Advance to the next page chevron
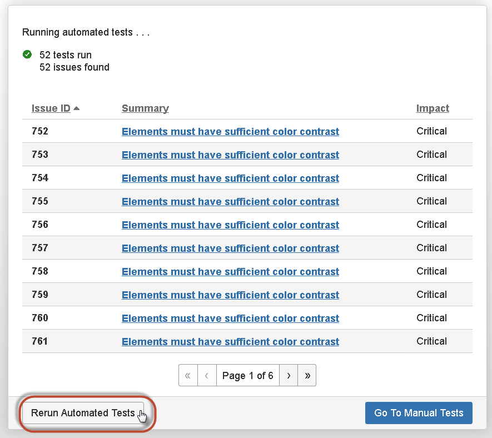 pyautogui.click(x=289, y=375)
